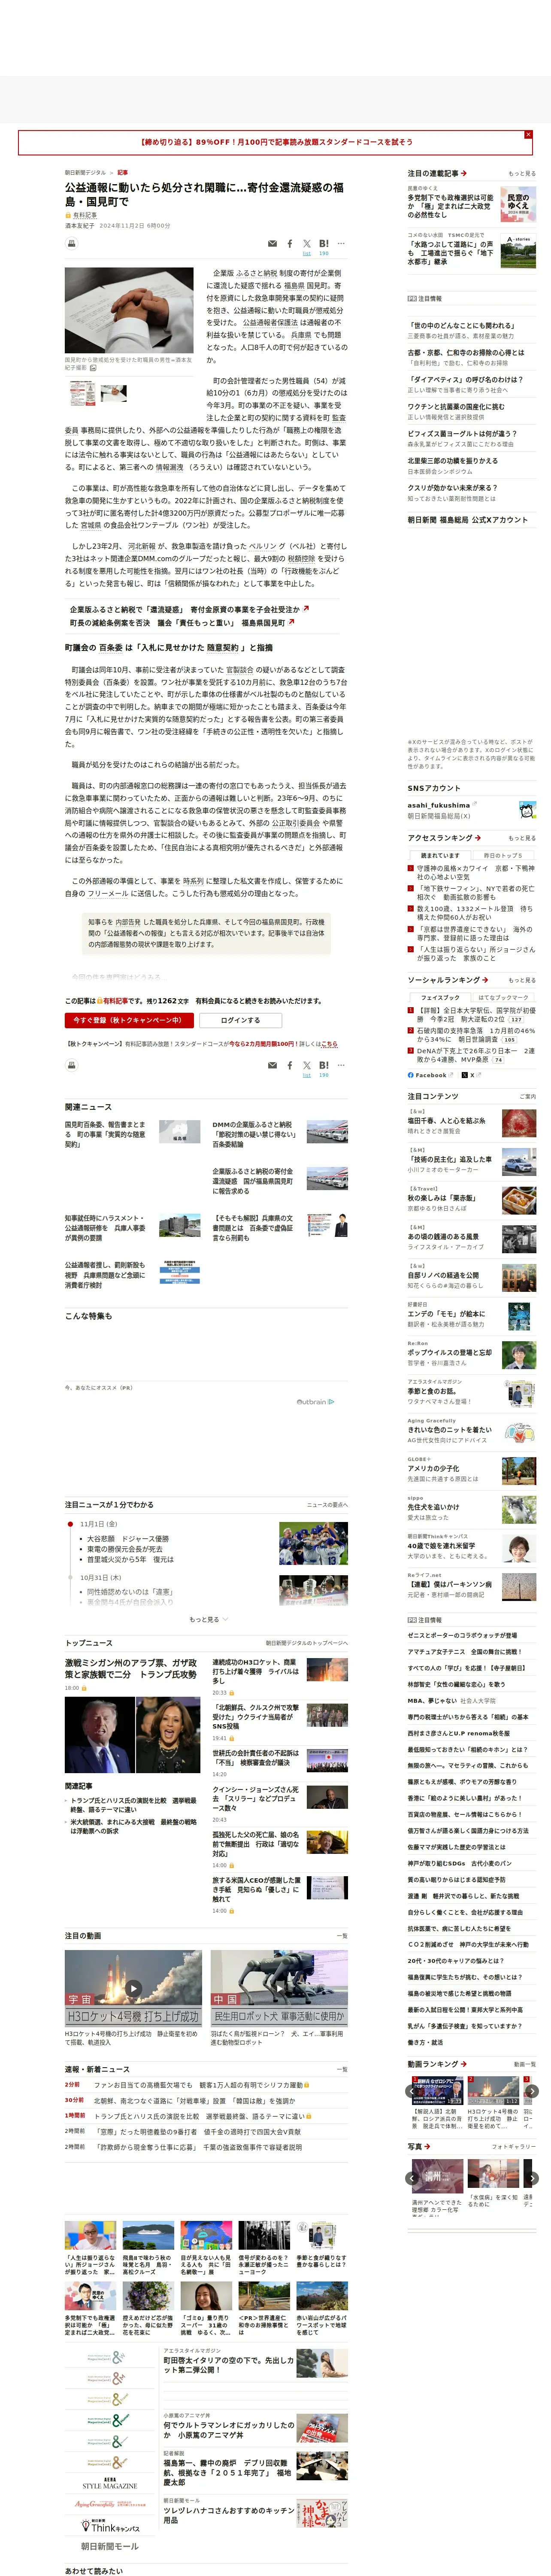
Task: Open もっと見る beside ソーシャルランキング
Action: (522, 980)
